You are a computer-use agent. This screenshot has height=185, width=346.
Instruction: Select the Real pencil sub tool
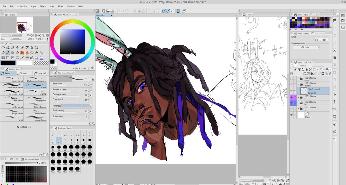[x=12, y=99]
